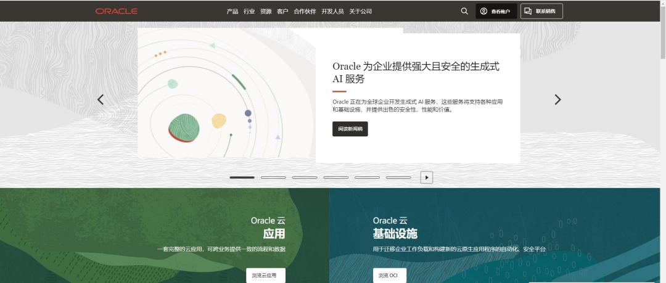666x283 pixels.
Task: Click the page vertical scrollbar thumb
Action: pyautogui.click(x=662, y=32)
